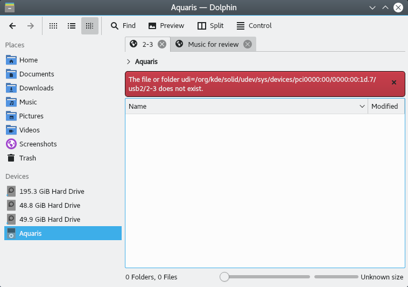408x287 pixels.
Task: Open Documents in Places
Action: [63, 74]
